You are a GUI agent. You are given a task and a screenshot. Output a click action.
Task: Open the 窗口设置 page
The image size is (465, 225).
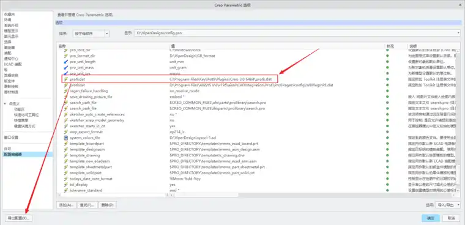point(11,138)
